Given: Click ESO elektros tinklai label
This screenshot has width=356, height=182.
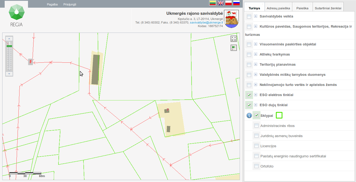Looking at the screenshot, I should pos(276,95).
